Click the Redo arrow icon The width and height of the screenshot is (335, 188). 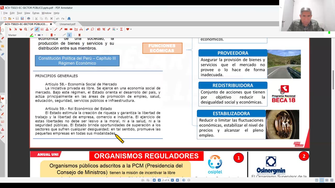(x=63, y=19)
